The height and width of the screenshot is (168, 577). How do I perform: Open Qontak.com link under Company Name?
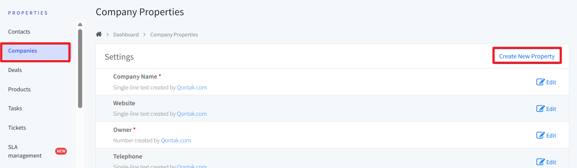pos(191,87)
